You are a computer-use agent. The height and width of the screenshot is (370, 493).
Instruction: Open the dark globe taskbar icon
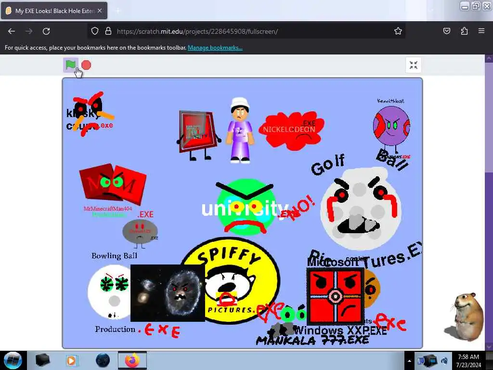click(103, 360)
